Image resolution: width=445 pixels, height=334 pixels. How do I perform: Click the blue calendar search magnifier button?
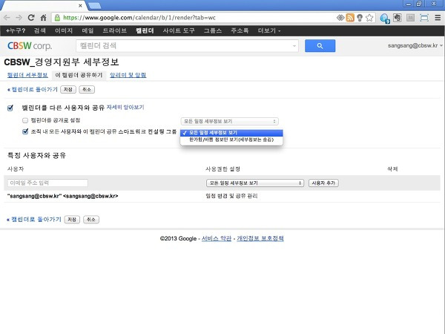tap(320, 46)
